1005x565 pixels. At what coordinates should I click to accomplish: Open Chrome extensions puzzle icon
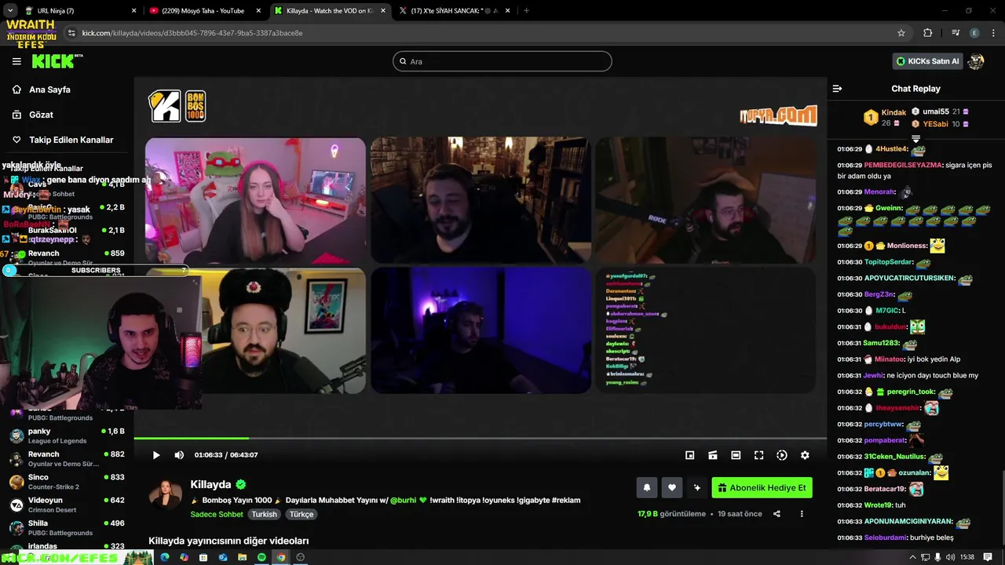928,33
